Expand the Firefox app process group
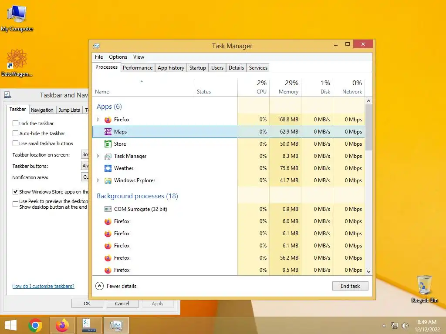The width and height of the screenshot is (446, 334). pyautogui.click(x=98, y=120)
